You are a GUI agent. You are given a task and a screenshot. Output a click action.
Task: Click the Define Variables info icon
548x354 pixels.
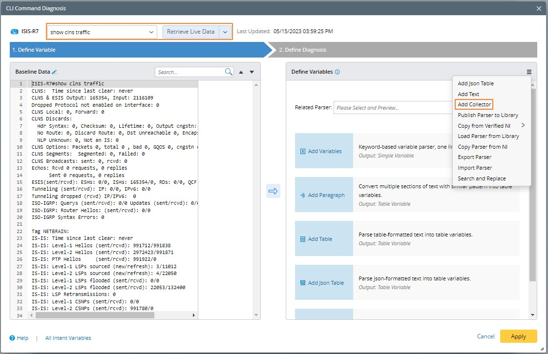click(x=337, y=72)
